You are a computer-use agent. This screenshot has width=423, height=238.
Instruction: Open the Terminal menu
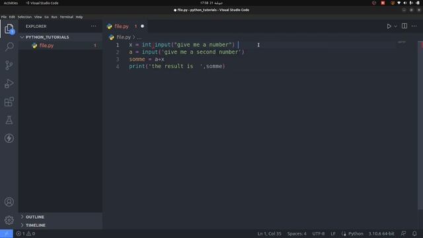coord(66,17)
